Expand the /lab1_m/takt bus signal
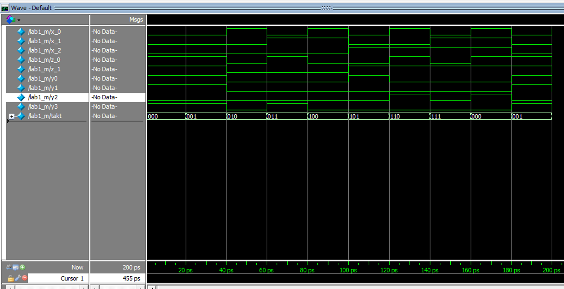Screen dimensions: 564x289 12,117
